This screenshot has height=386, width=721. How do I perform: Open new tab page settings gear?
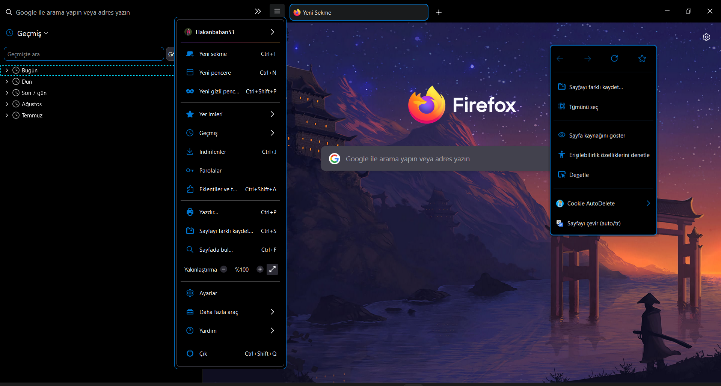click(x=706, y=37)
